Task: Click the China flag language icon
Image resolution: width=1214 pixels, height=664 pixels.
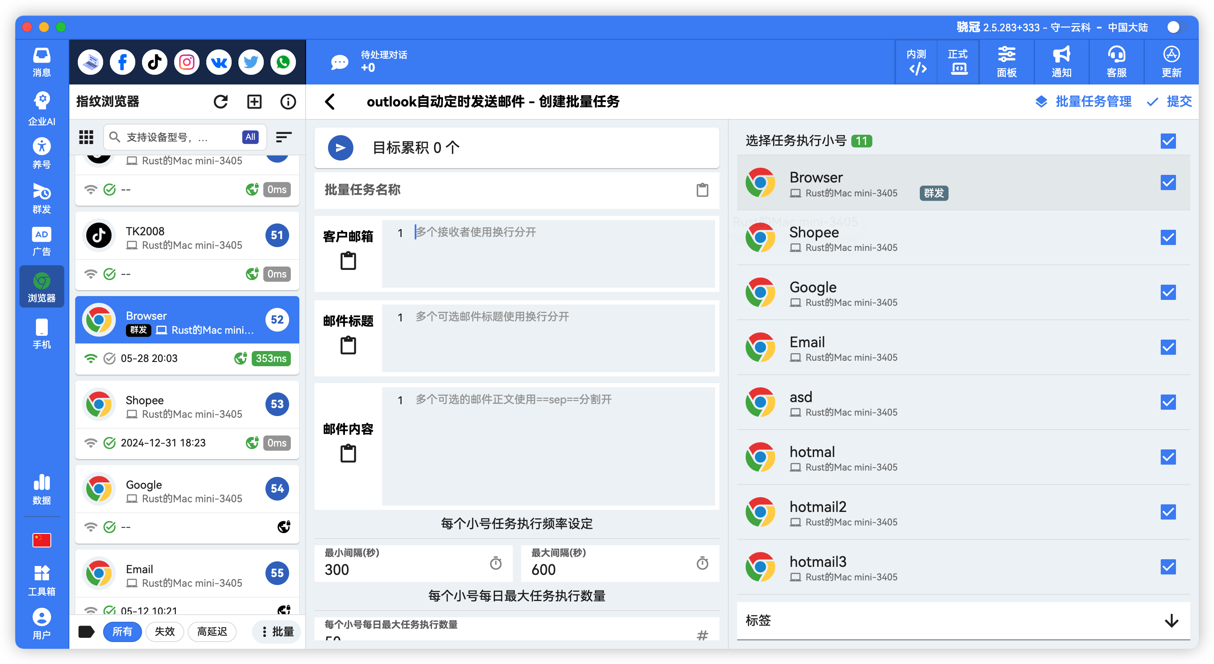Action: (41, 540)
